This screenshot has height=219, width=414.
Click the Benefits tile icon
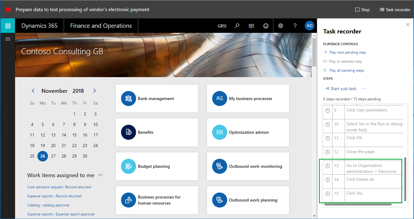click(129, 132)
